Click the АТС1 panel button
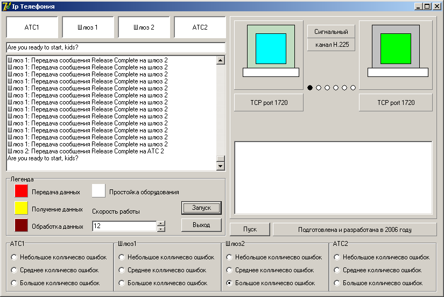The height and width of the screenshot is (297, 444). (x=32, y=27)
